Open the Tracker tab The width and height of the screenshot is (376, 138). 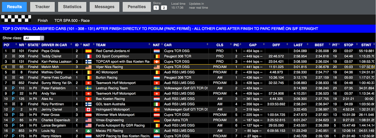click(x=42, y=7)
